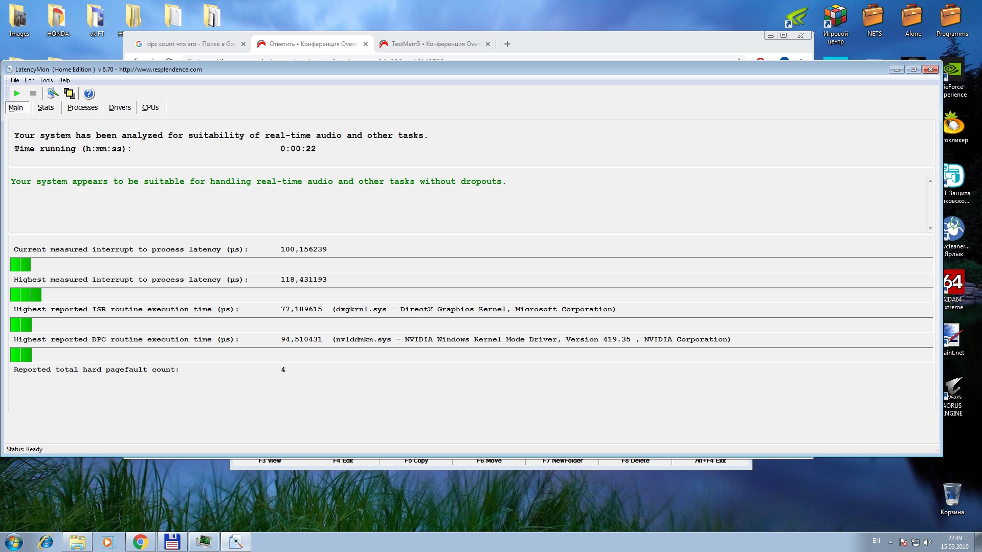Start monitoring with the green play button
This screenshot has width=982, height=552.
point(17,93)
